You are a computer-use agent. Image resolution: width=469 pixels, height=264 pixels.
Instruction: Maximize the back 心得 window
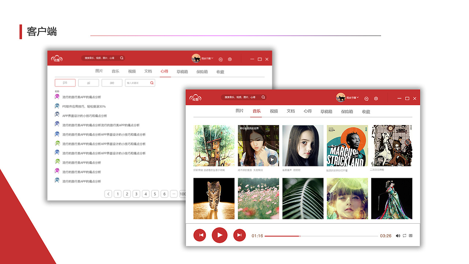tap(259, 59)
